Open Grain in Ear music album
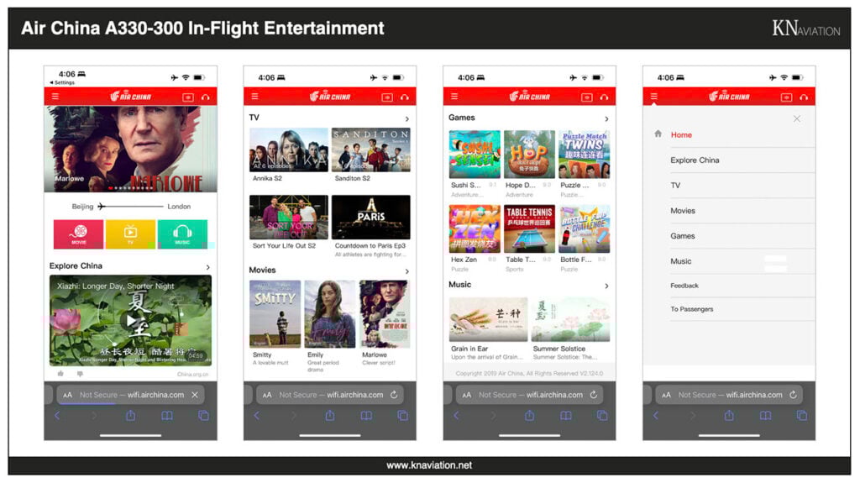 click(488, 319)
